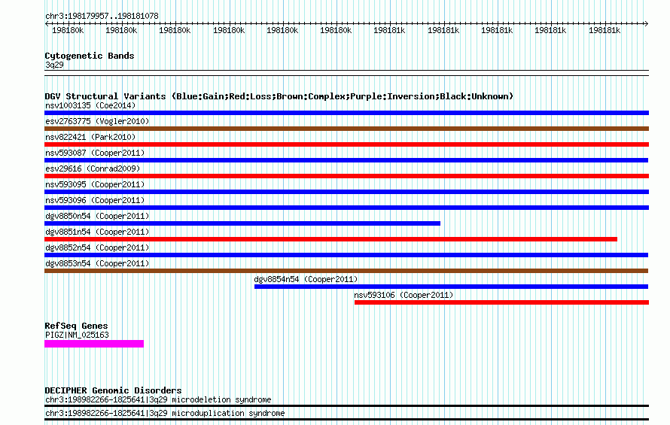Click the DGV Structural Variants track title
Screen dimensions: 670x425
tap(279, 96)
